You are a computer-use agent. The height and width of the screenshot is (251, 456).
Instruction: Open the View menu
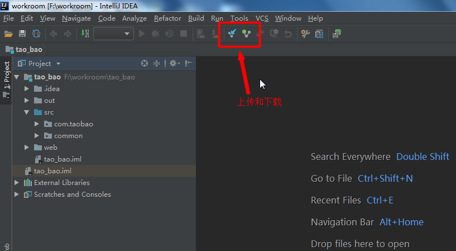(x=47, y=18)
